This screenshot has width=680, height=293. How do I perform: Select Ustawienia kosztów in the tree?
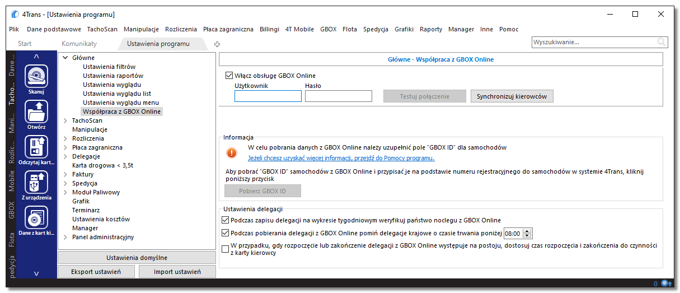[x=101, y=219]
